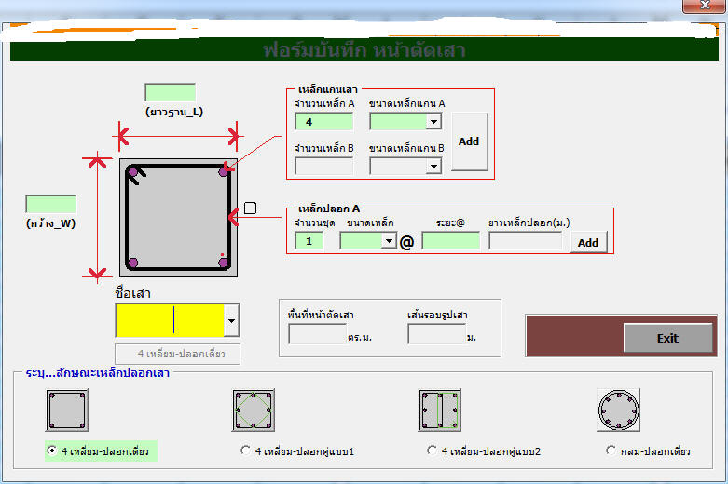
Task: Select the กลม-ปลอกเดี่ยว radio option
Action: tap(611, 451)
